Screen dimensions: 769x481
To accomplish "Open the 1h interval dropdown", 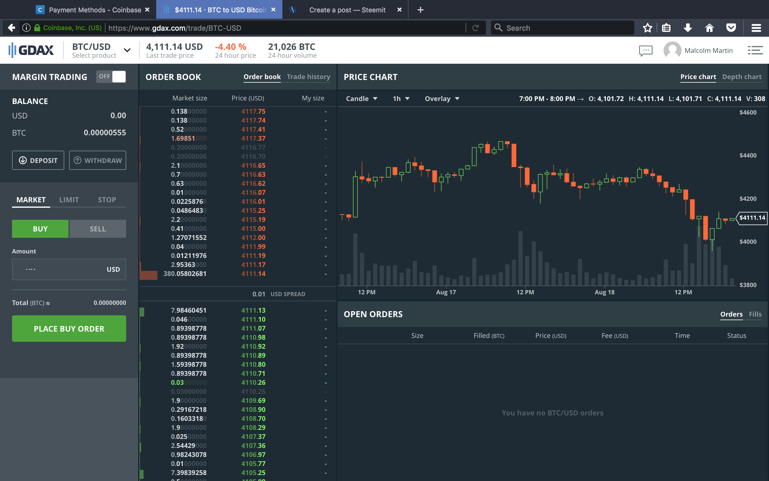I will 401,99.
